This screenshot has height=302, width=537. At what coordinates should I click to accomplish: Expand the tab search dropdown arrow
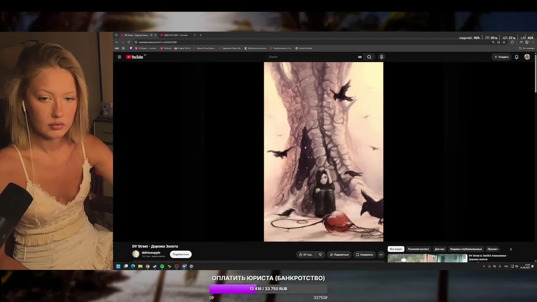coord(116,35)
